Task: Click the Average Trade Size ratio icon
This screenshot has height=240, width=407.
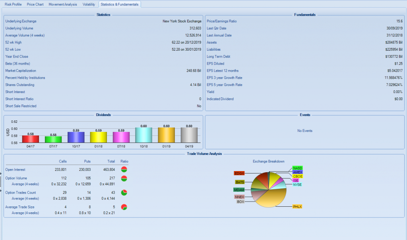Action: tap(124, 207)
